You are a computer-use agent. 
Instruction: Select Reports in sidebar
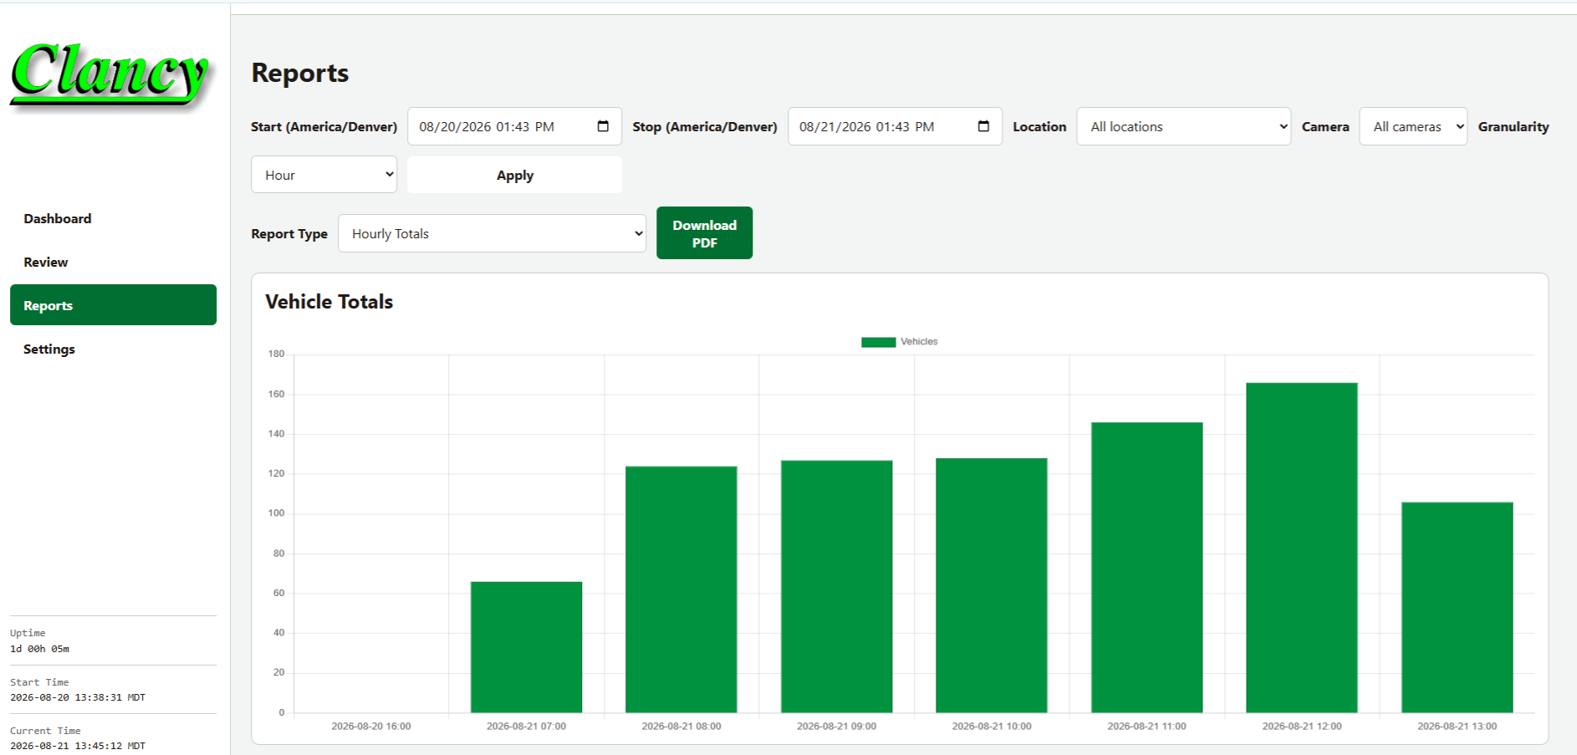click(113, 305)
